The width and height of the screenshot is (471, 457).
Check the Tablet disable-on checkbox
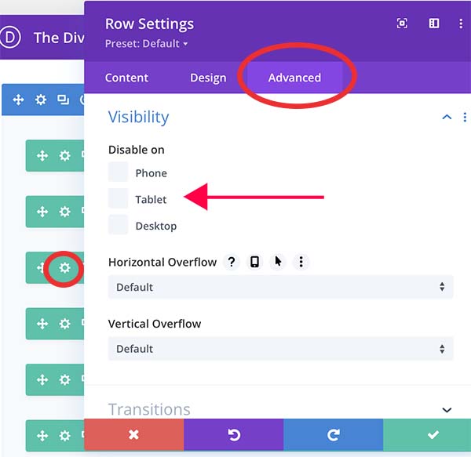click(x=118, y=199)
